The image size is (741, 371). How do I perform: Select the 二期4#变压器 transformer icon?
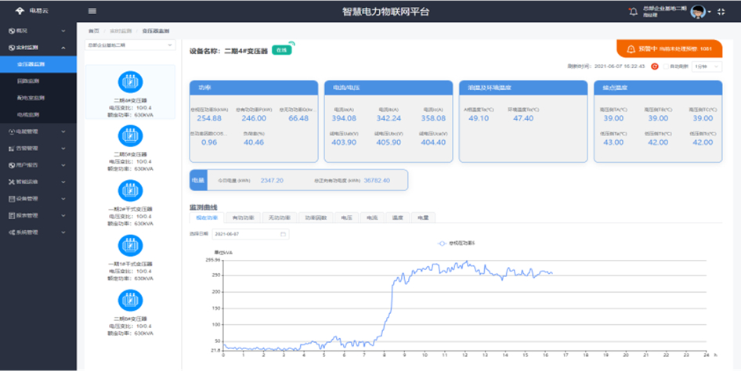(129, 81)
